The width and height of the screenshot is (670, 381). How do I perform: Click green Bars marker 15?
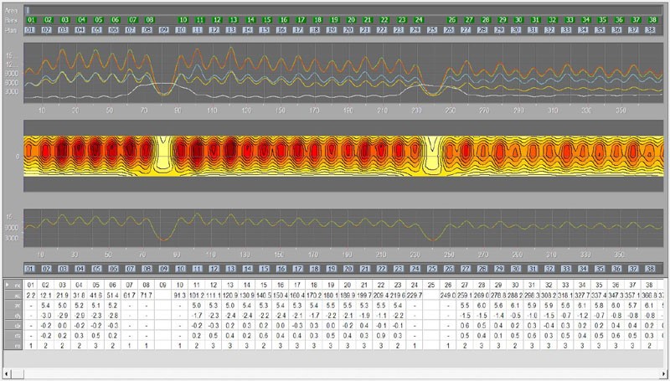[267, 19]
